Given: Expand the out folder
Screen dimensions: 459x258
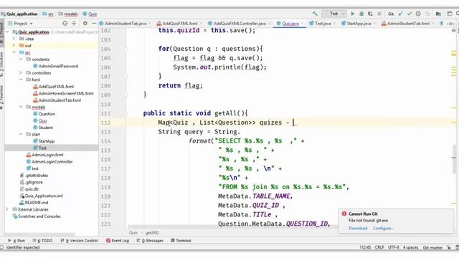Looking at the screenshot, I should (x=14, y=46).
